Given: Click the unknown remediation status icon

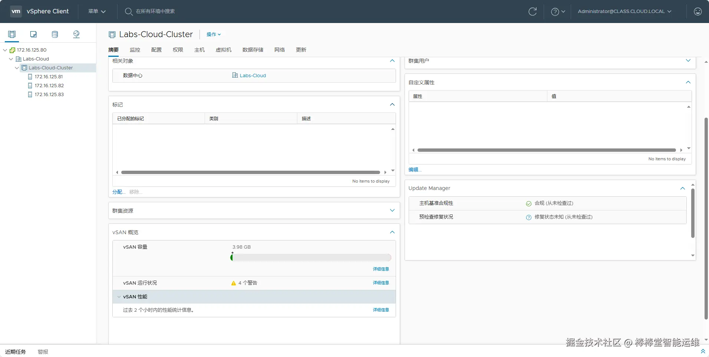Looking at the screenshot, I should [x=529, y=217].
